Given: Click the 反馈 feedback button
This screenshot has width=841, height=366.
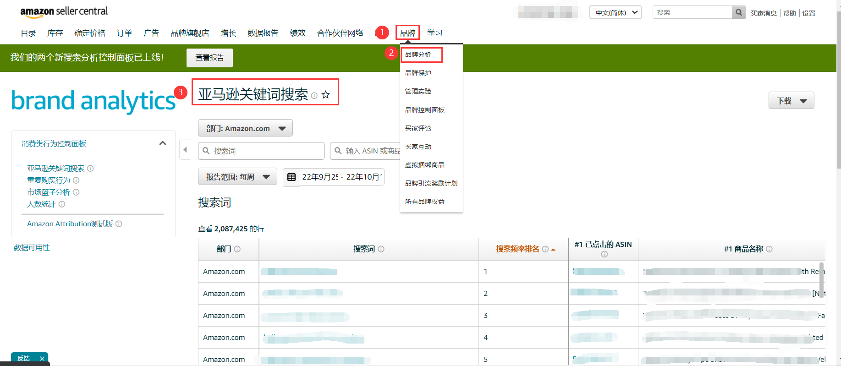Looking at the screenshot, I should click(24, 359).
